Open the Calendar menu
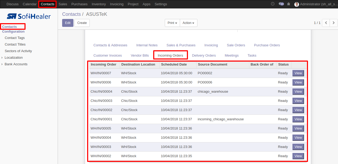Image resolution: width=338 pixels, height=164 pixels. coord(30,4)
